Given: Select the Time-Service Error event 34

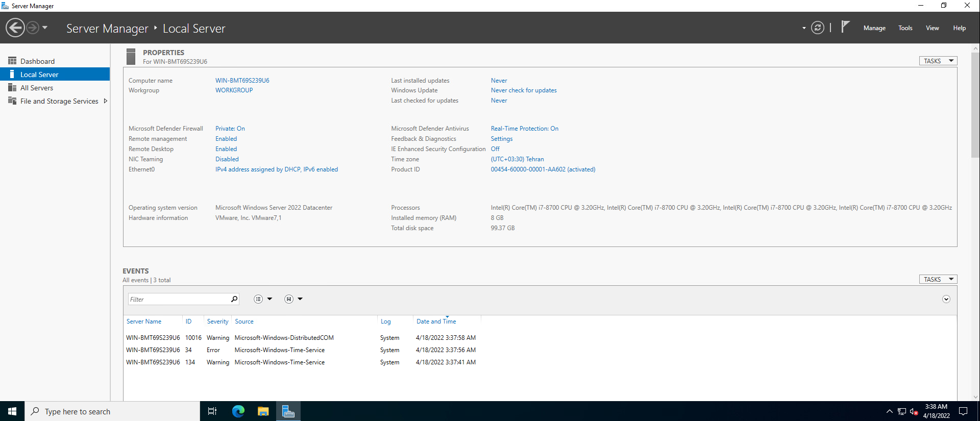Looking at the screenshot, I should click(301, 350).
